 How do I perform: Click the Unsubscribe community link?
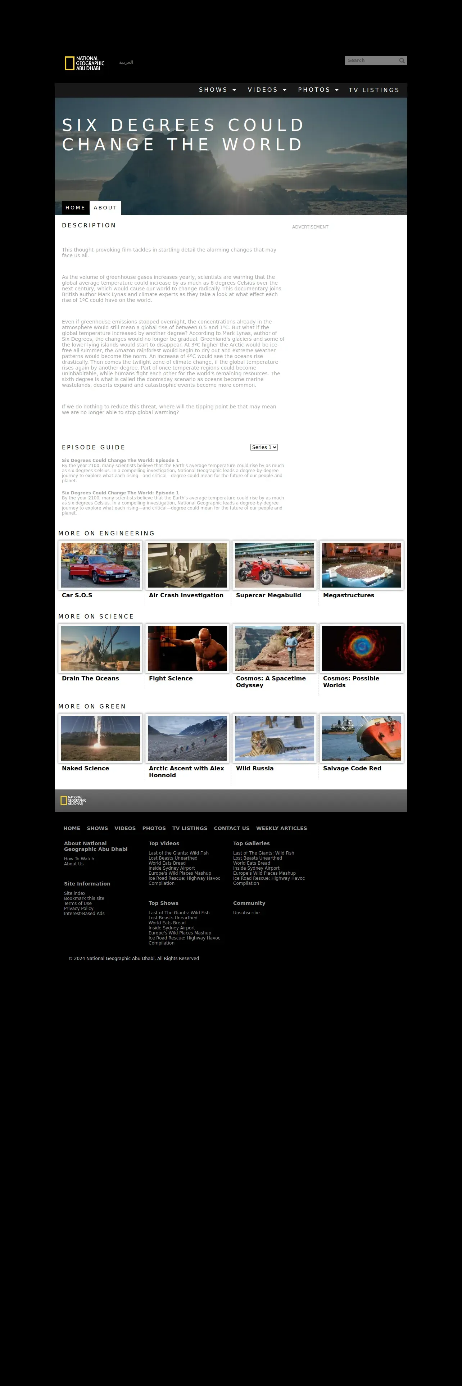tap(246, 912)
